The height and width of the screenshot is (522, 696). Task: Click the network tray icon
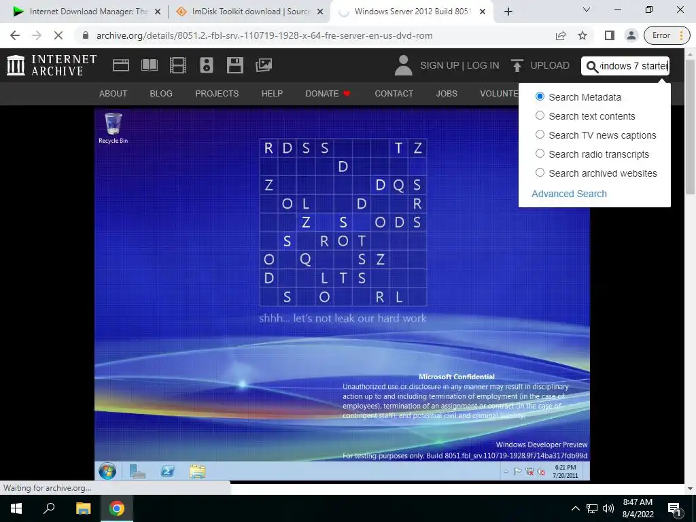(592, 508)
